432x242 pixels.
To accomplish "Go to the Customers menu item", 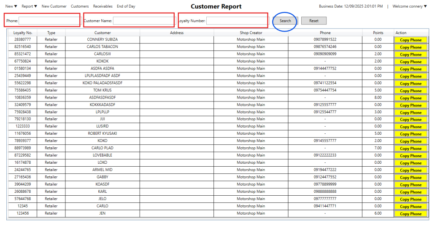I will point(80,6).
